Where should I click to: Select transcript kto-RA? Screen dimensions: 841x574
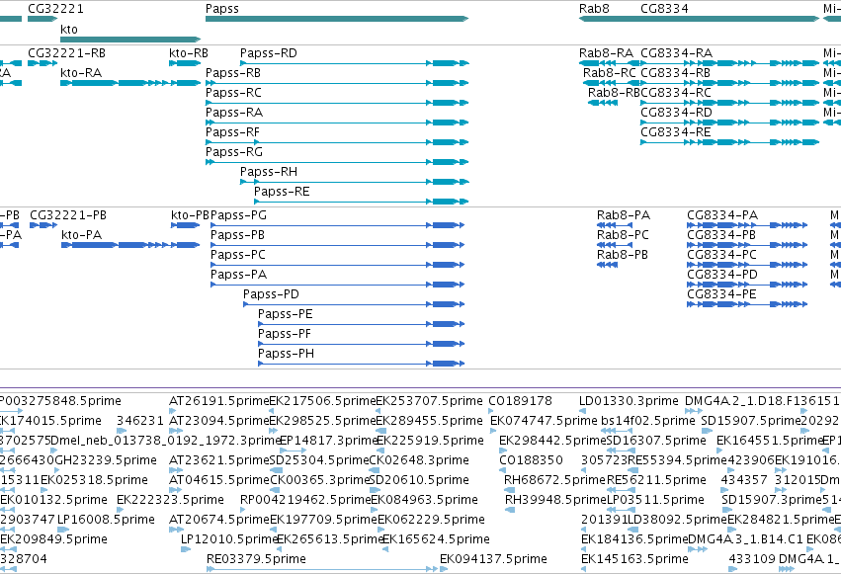tap(130, 83)
